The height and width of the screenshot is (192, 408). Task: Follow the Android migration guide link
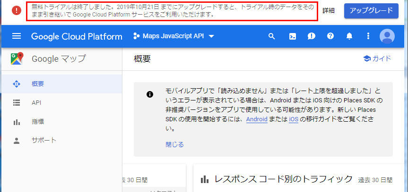pyautogui.click(x=257, y=119)
